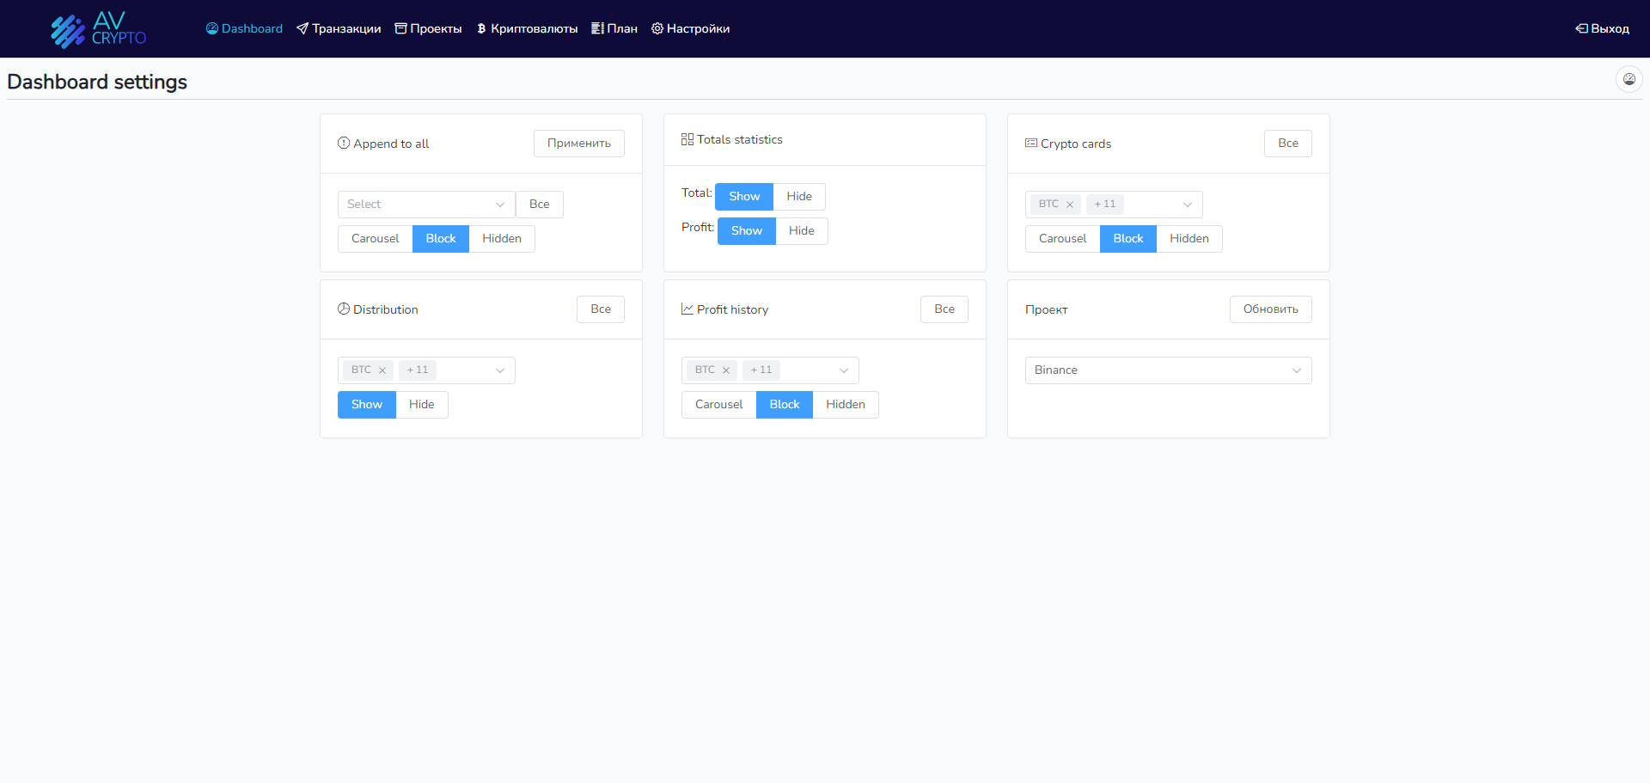The height and width of the screenshot is (783, 1650).
Task: Click the AV Crypto logo
Action: click(x=97, y=29)
